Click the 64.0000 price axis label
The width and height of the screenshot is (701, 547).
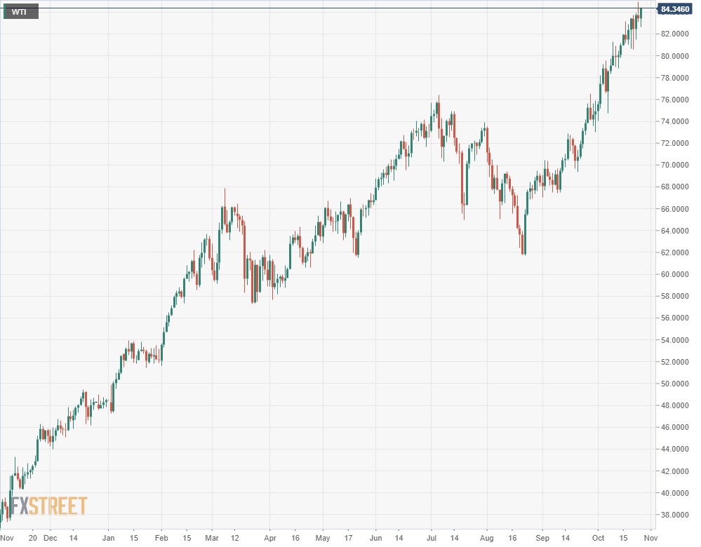pos(674,231)
